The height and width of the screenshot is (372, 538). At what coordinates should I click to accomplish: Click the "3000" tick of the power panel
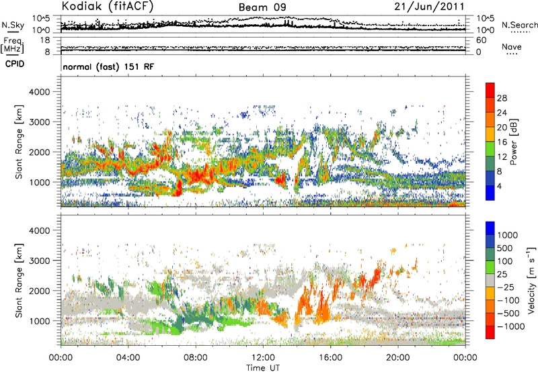(40, 122)
